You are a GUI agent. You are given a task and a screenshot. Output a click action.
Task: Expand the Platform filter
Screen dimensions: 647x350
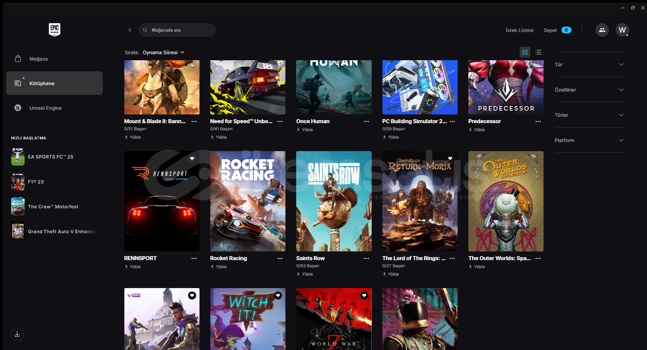589,140
